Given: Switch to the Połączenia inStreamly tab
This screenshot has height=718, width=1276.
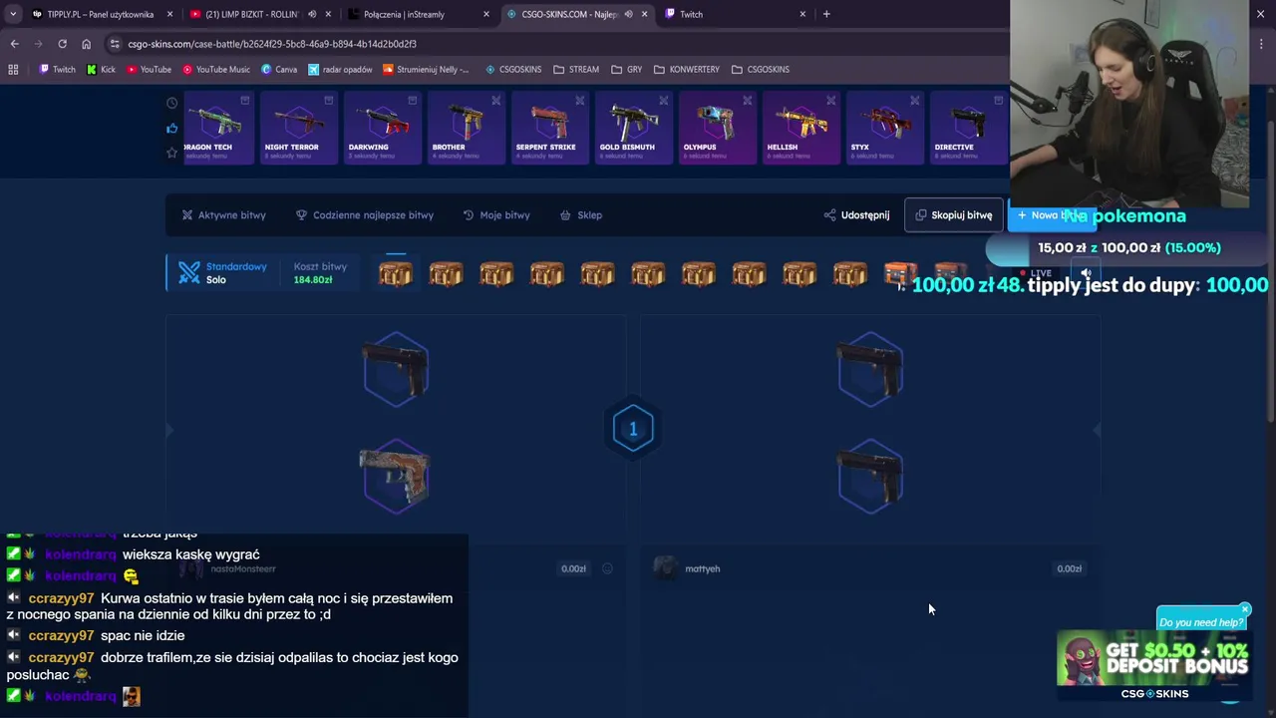Looking at the screenshot, I should tap(404, 14).
